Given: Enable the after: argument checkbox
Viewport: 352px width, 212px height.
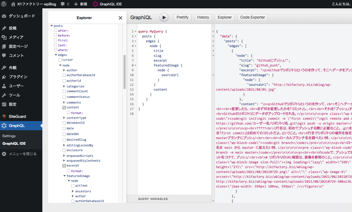Looking at the screenshot, I should point(56,30).
